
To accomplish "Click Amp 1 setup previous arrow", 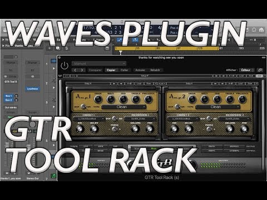I will click(114, 84).
